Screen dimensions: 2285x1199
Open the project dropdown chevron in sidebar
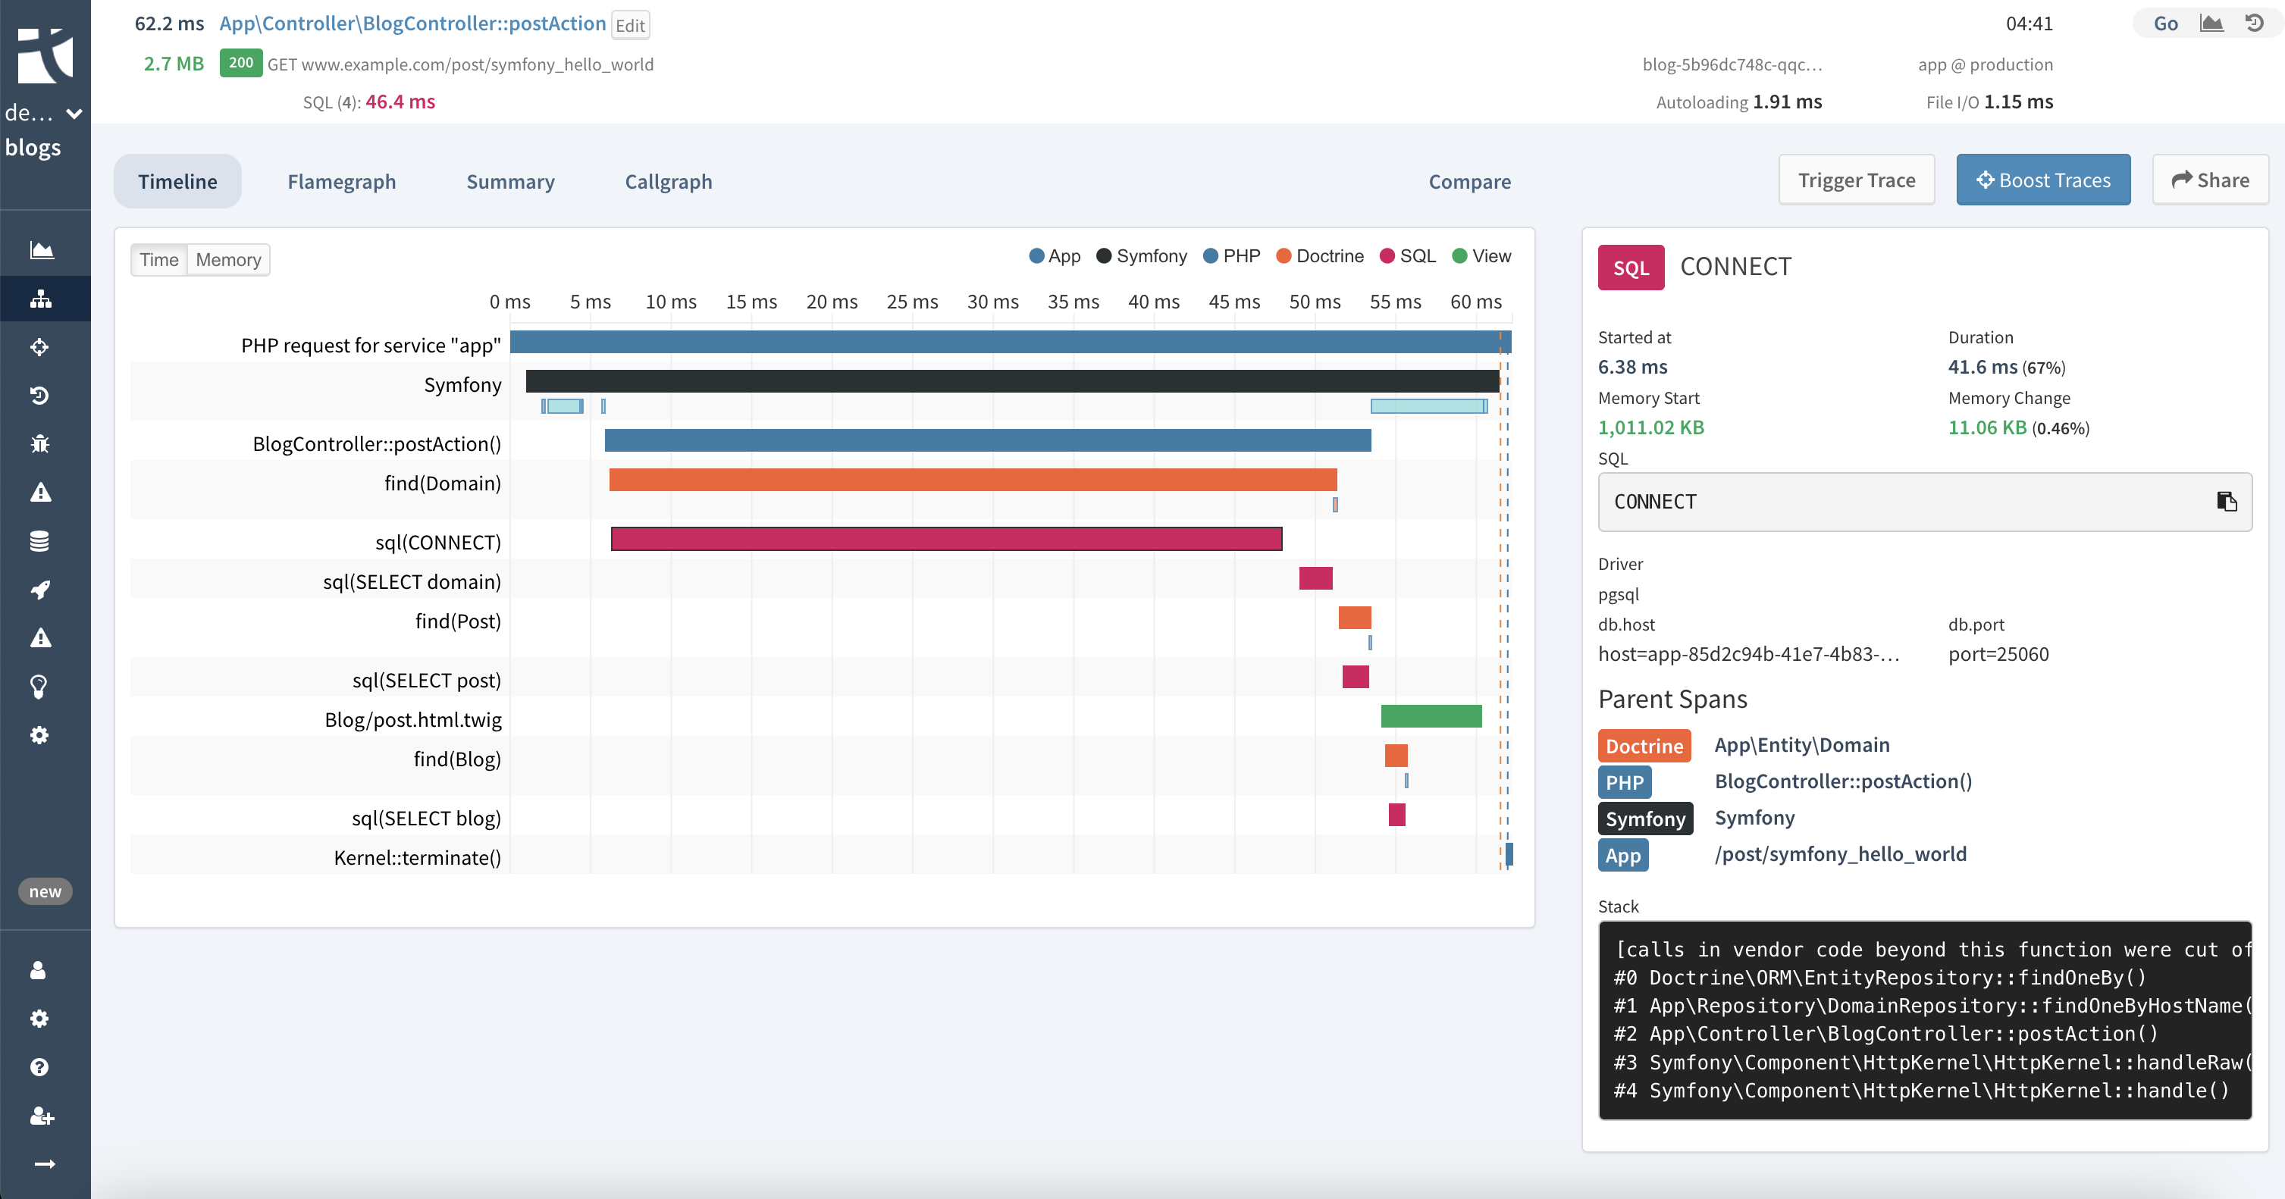tap(74, 114)
